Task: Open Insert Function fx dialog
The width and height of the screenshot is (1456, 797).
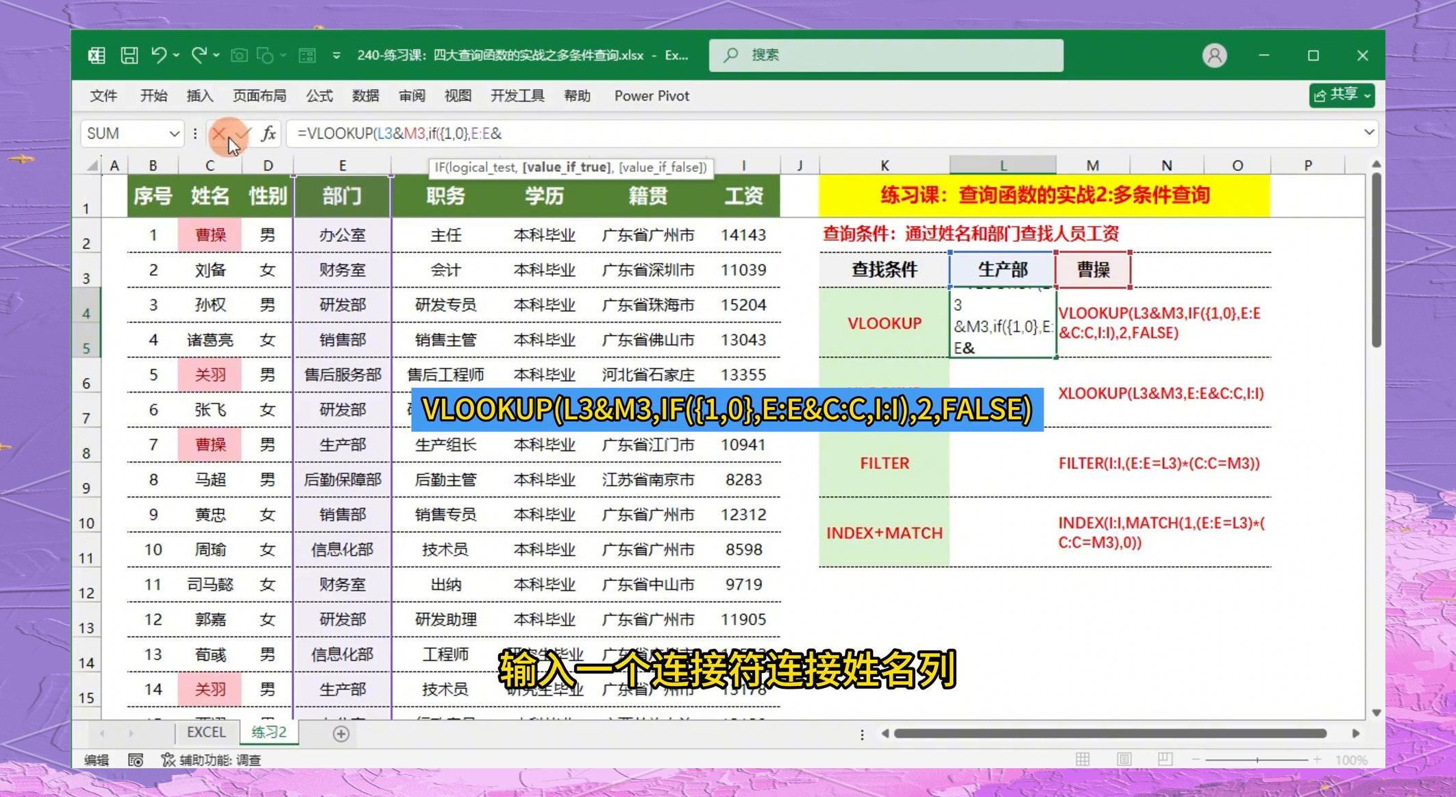Action: [269, 133]
